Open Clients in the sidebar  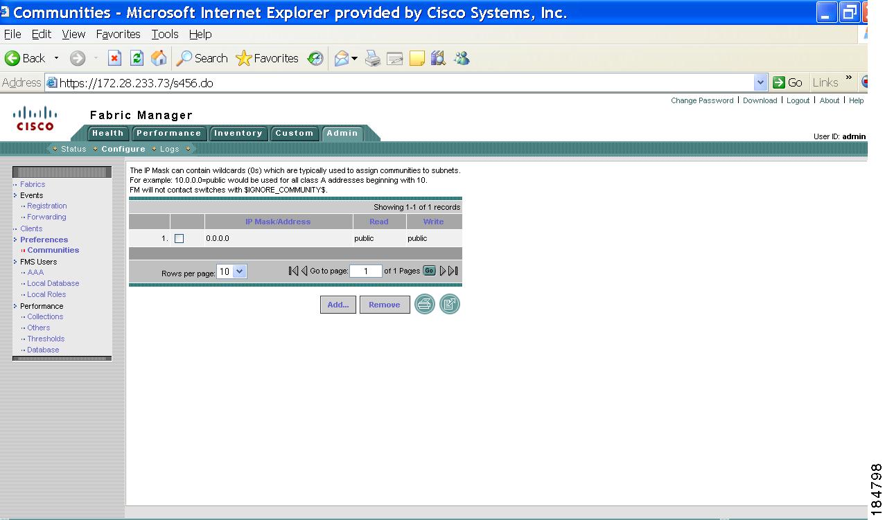pos(31,228)
